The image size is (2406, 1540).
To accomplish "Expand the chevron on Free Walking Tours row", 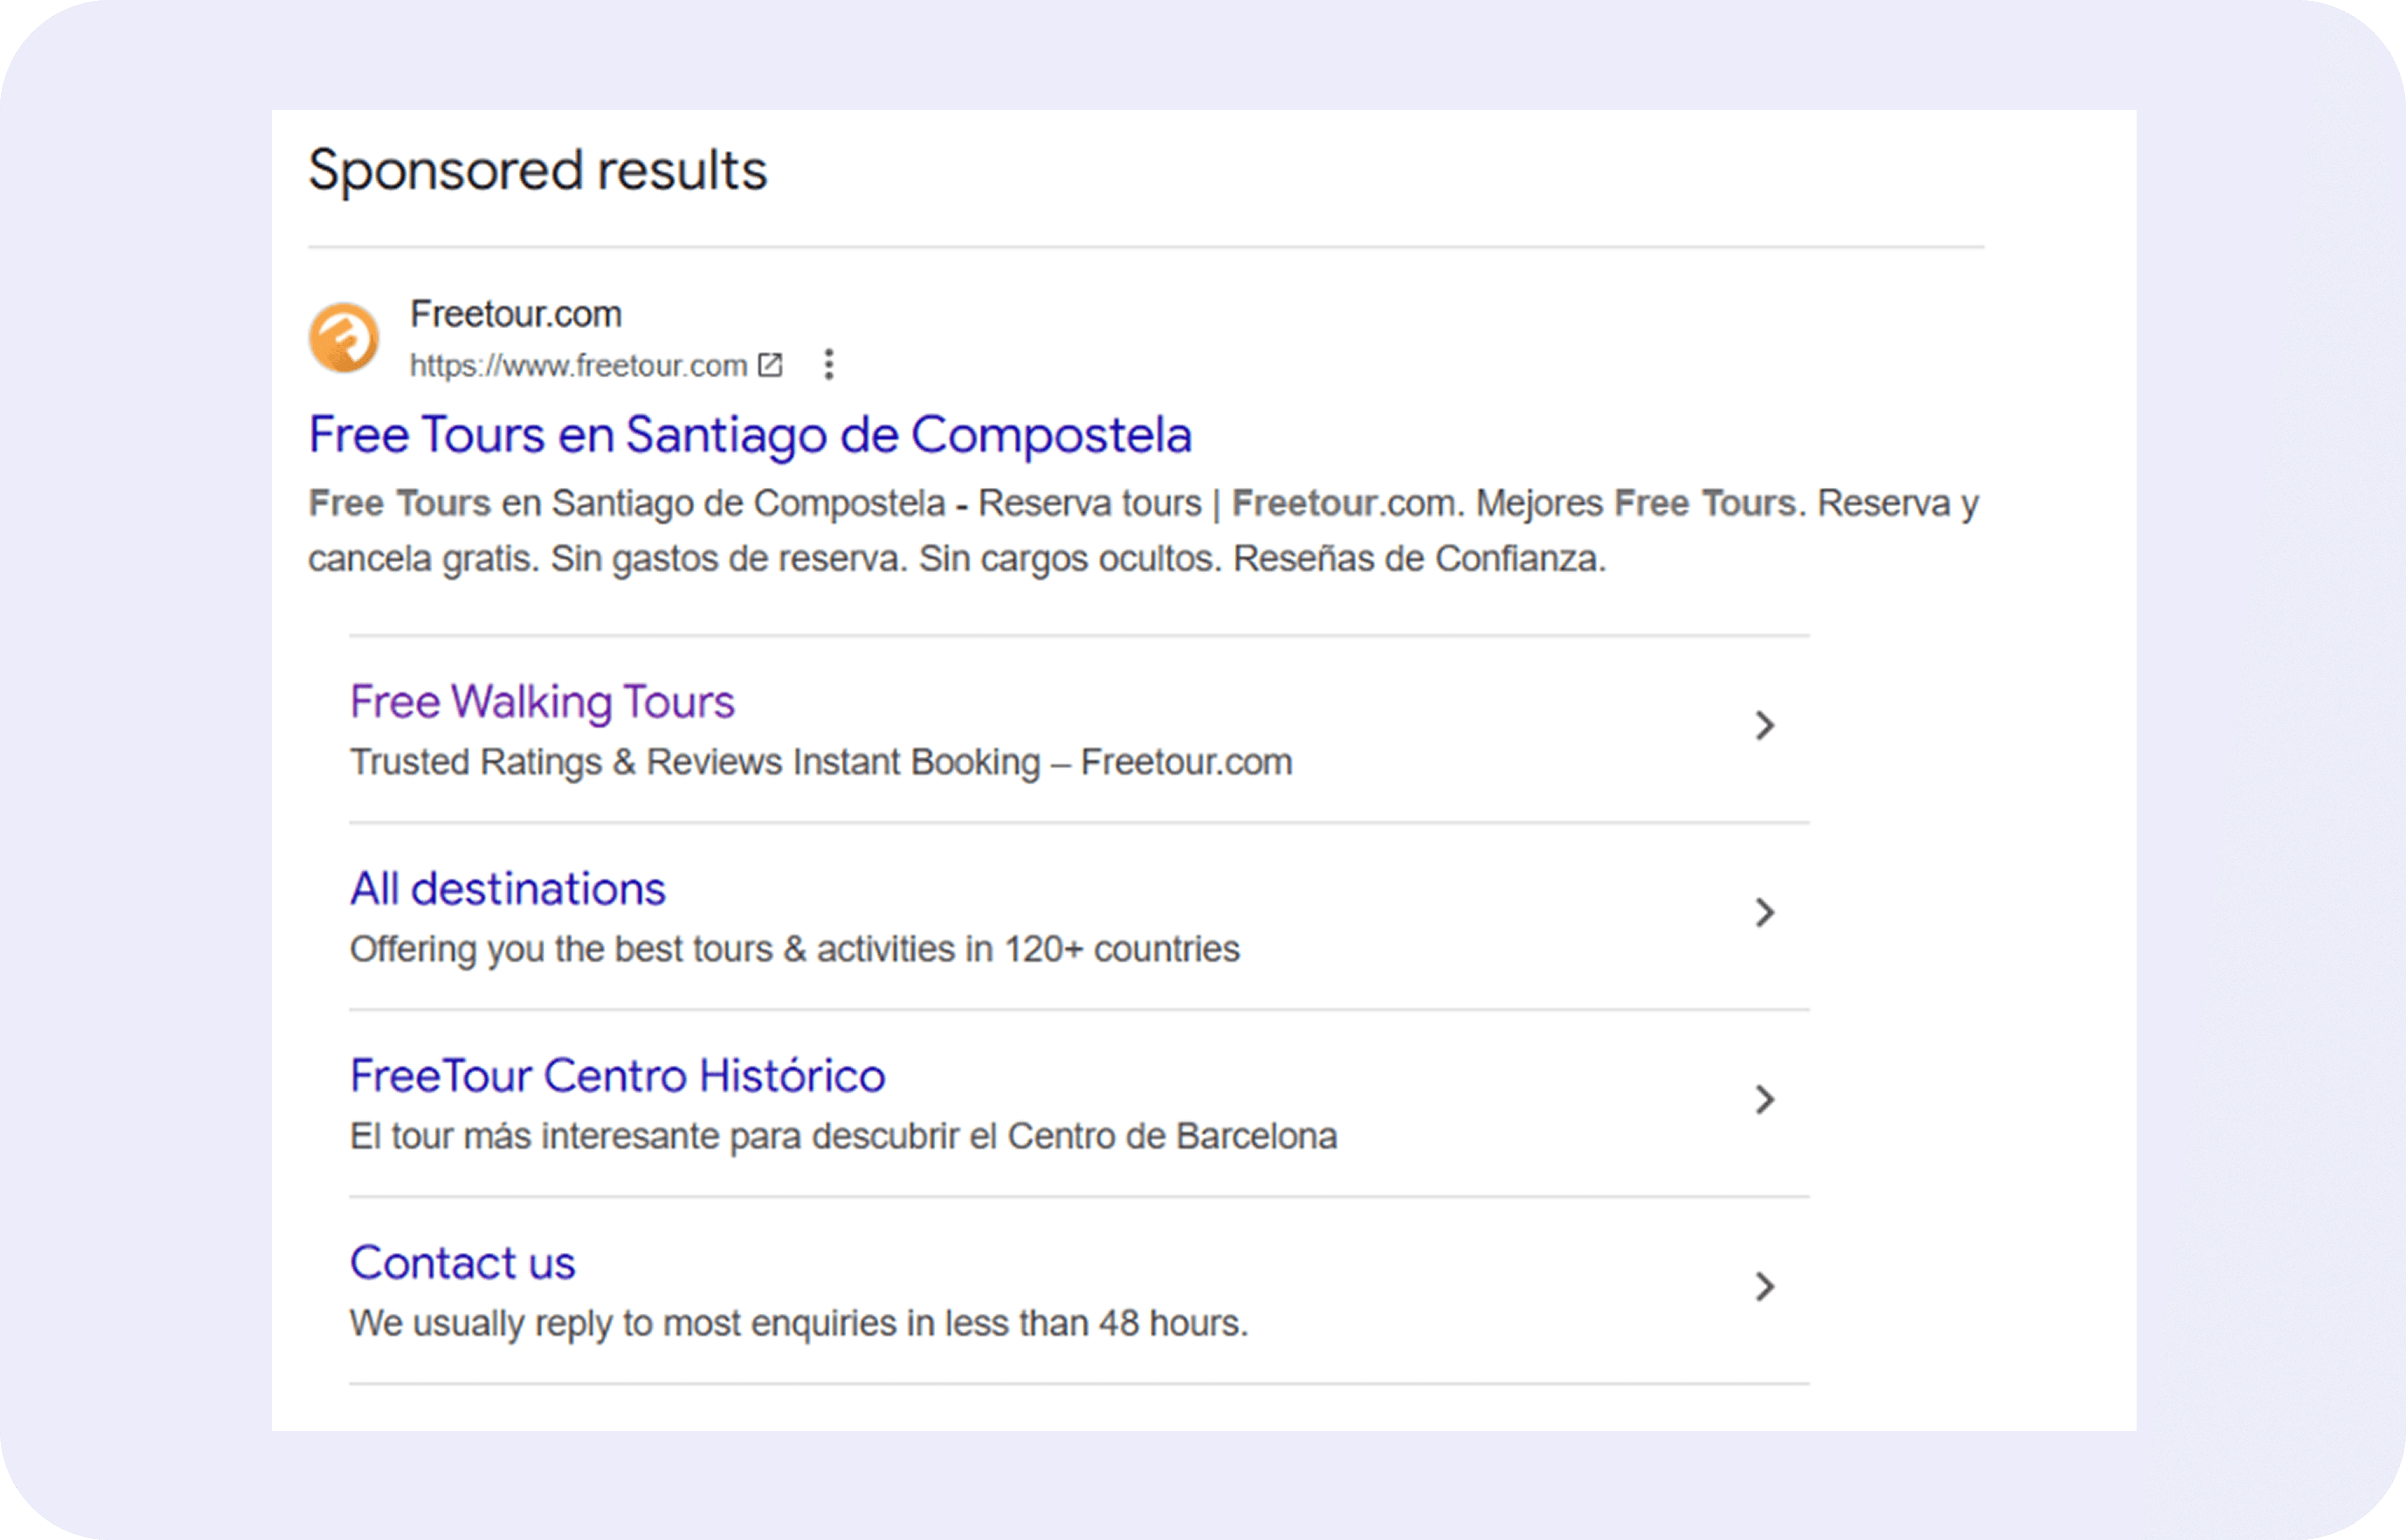I will point(1765,725).
